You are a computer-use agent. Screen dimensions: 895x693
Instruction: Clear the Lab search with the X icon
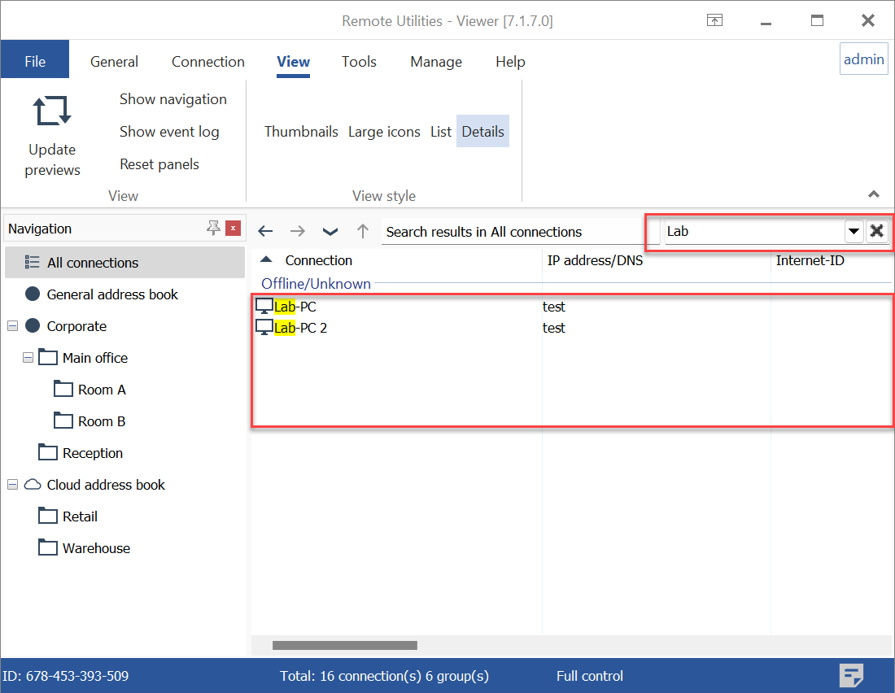877,231
